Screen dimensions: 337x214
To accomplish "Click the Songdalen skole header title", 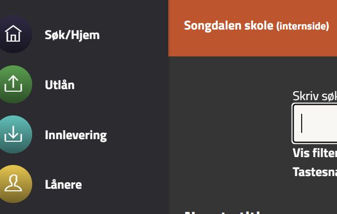I will (x=228, y=25).
